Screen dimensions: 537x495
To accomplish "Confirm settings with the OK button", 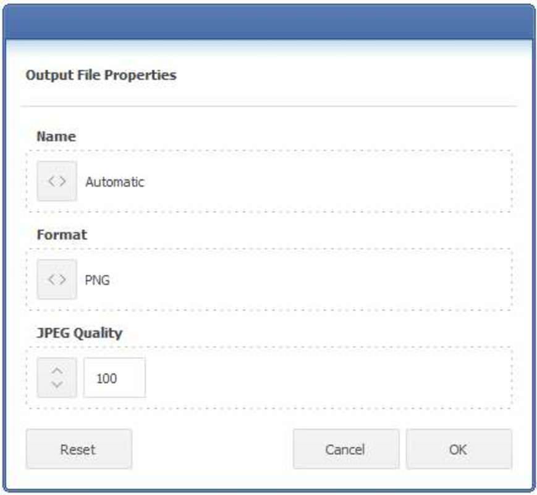I will pyautogui.click(x=459, y=449).
